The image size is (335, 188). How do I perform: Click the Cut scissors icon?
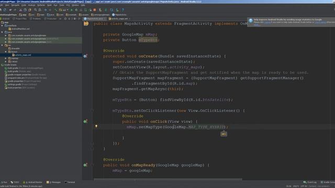(20, 10)
